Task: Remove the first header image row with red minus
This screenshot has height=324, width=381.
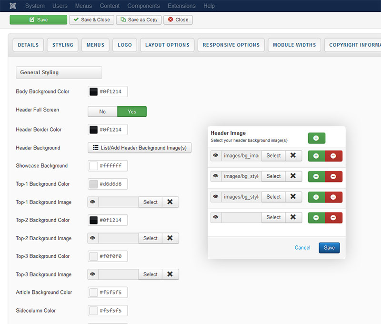Action: pyautogui.click(x=333, y=156)
